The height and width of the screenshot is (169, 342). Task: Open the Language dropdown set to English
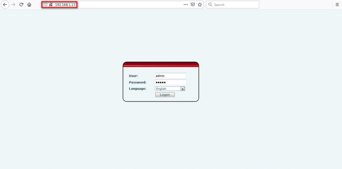pos(170,89)
